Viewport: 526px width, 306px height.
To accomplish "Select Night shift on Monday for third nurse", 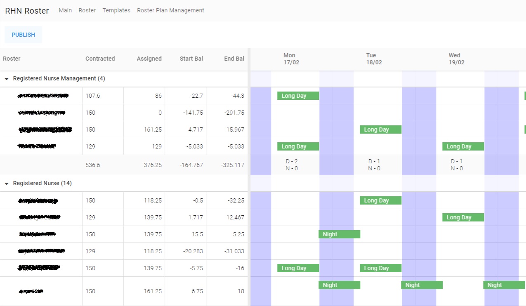I will pos(339,234).
